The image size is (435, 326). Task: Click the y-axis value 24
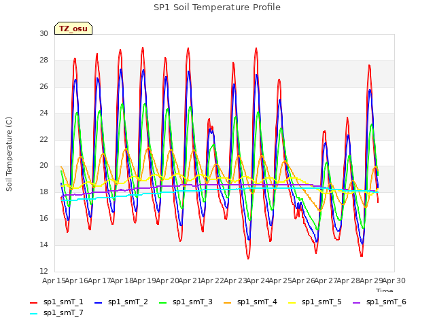(43, 113)
